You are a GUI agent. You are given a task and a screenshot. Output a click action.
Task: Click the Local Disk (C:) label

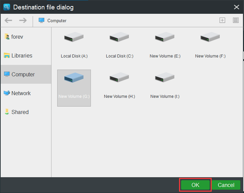120,56
